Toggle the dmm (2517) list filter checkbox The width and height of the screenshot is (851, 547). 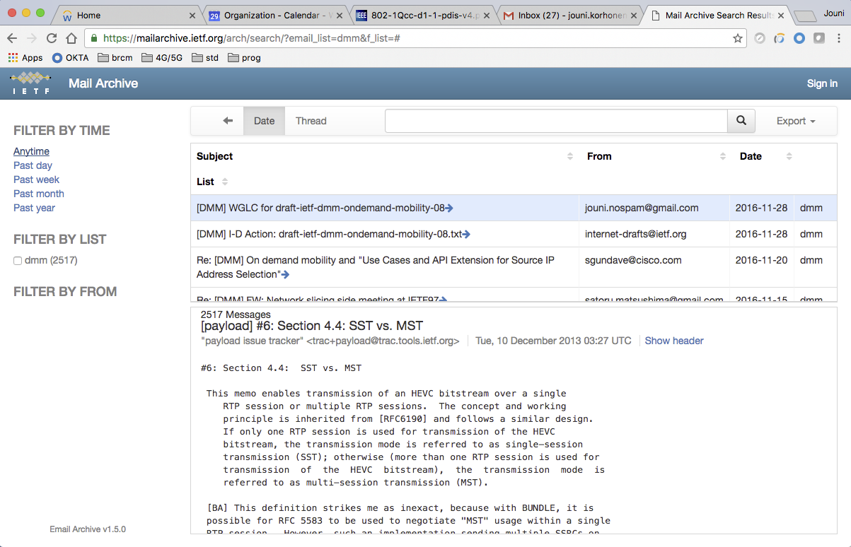pyautogui.click(x=18, y=261)
